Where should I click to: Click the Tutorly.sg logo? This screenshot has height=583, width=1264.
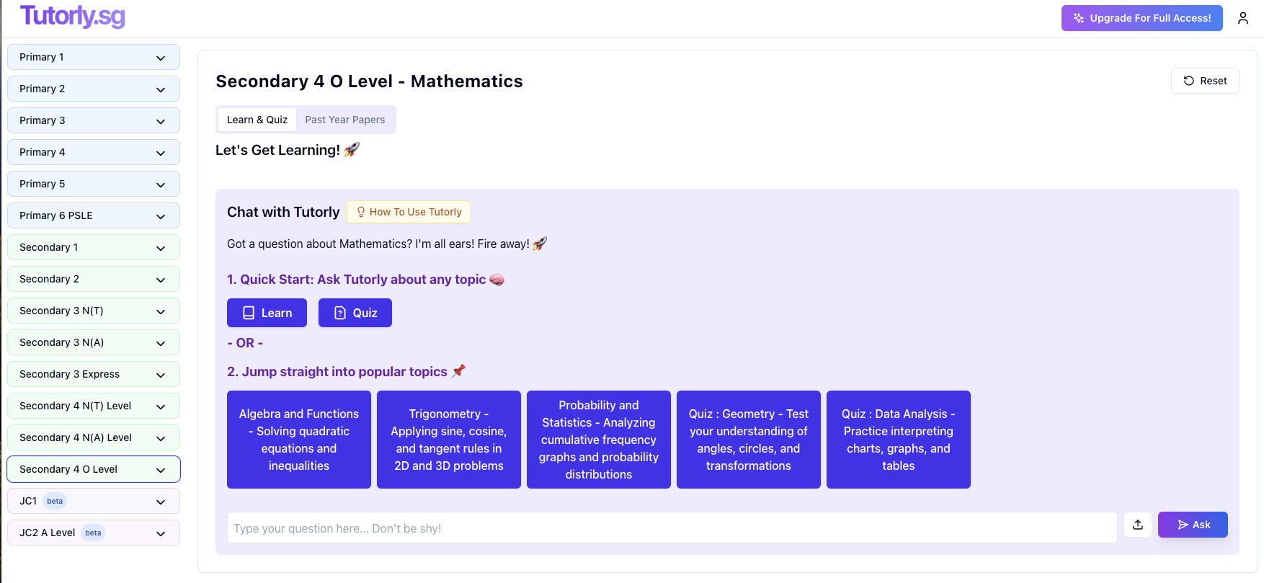[73, 16]
